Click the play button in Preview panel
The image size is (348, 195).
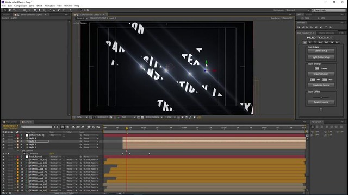pos(307,27)
